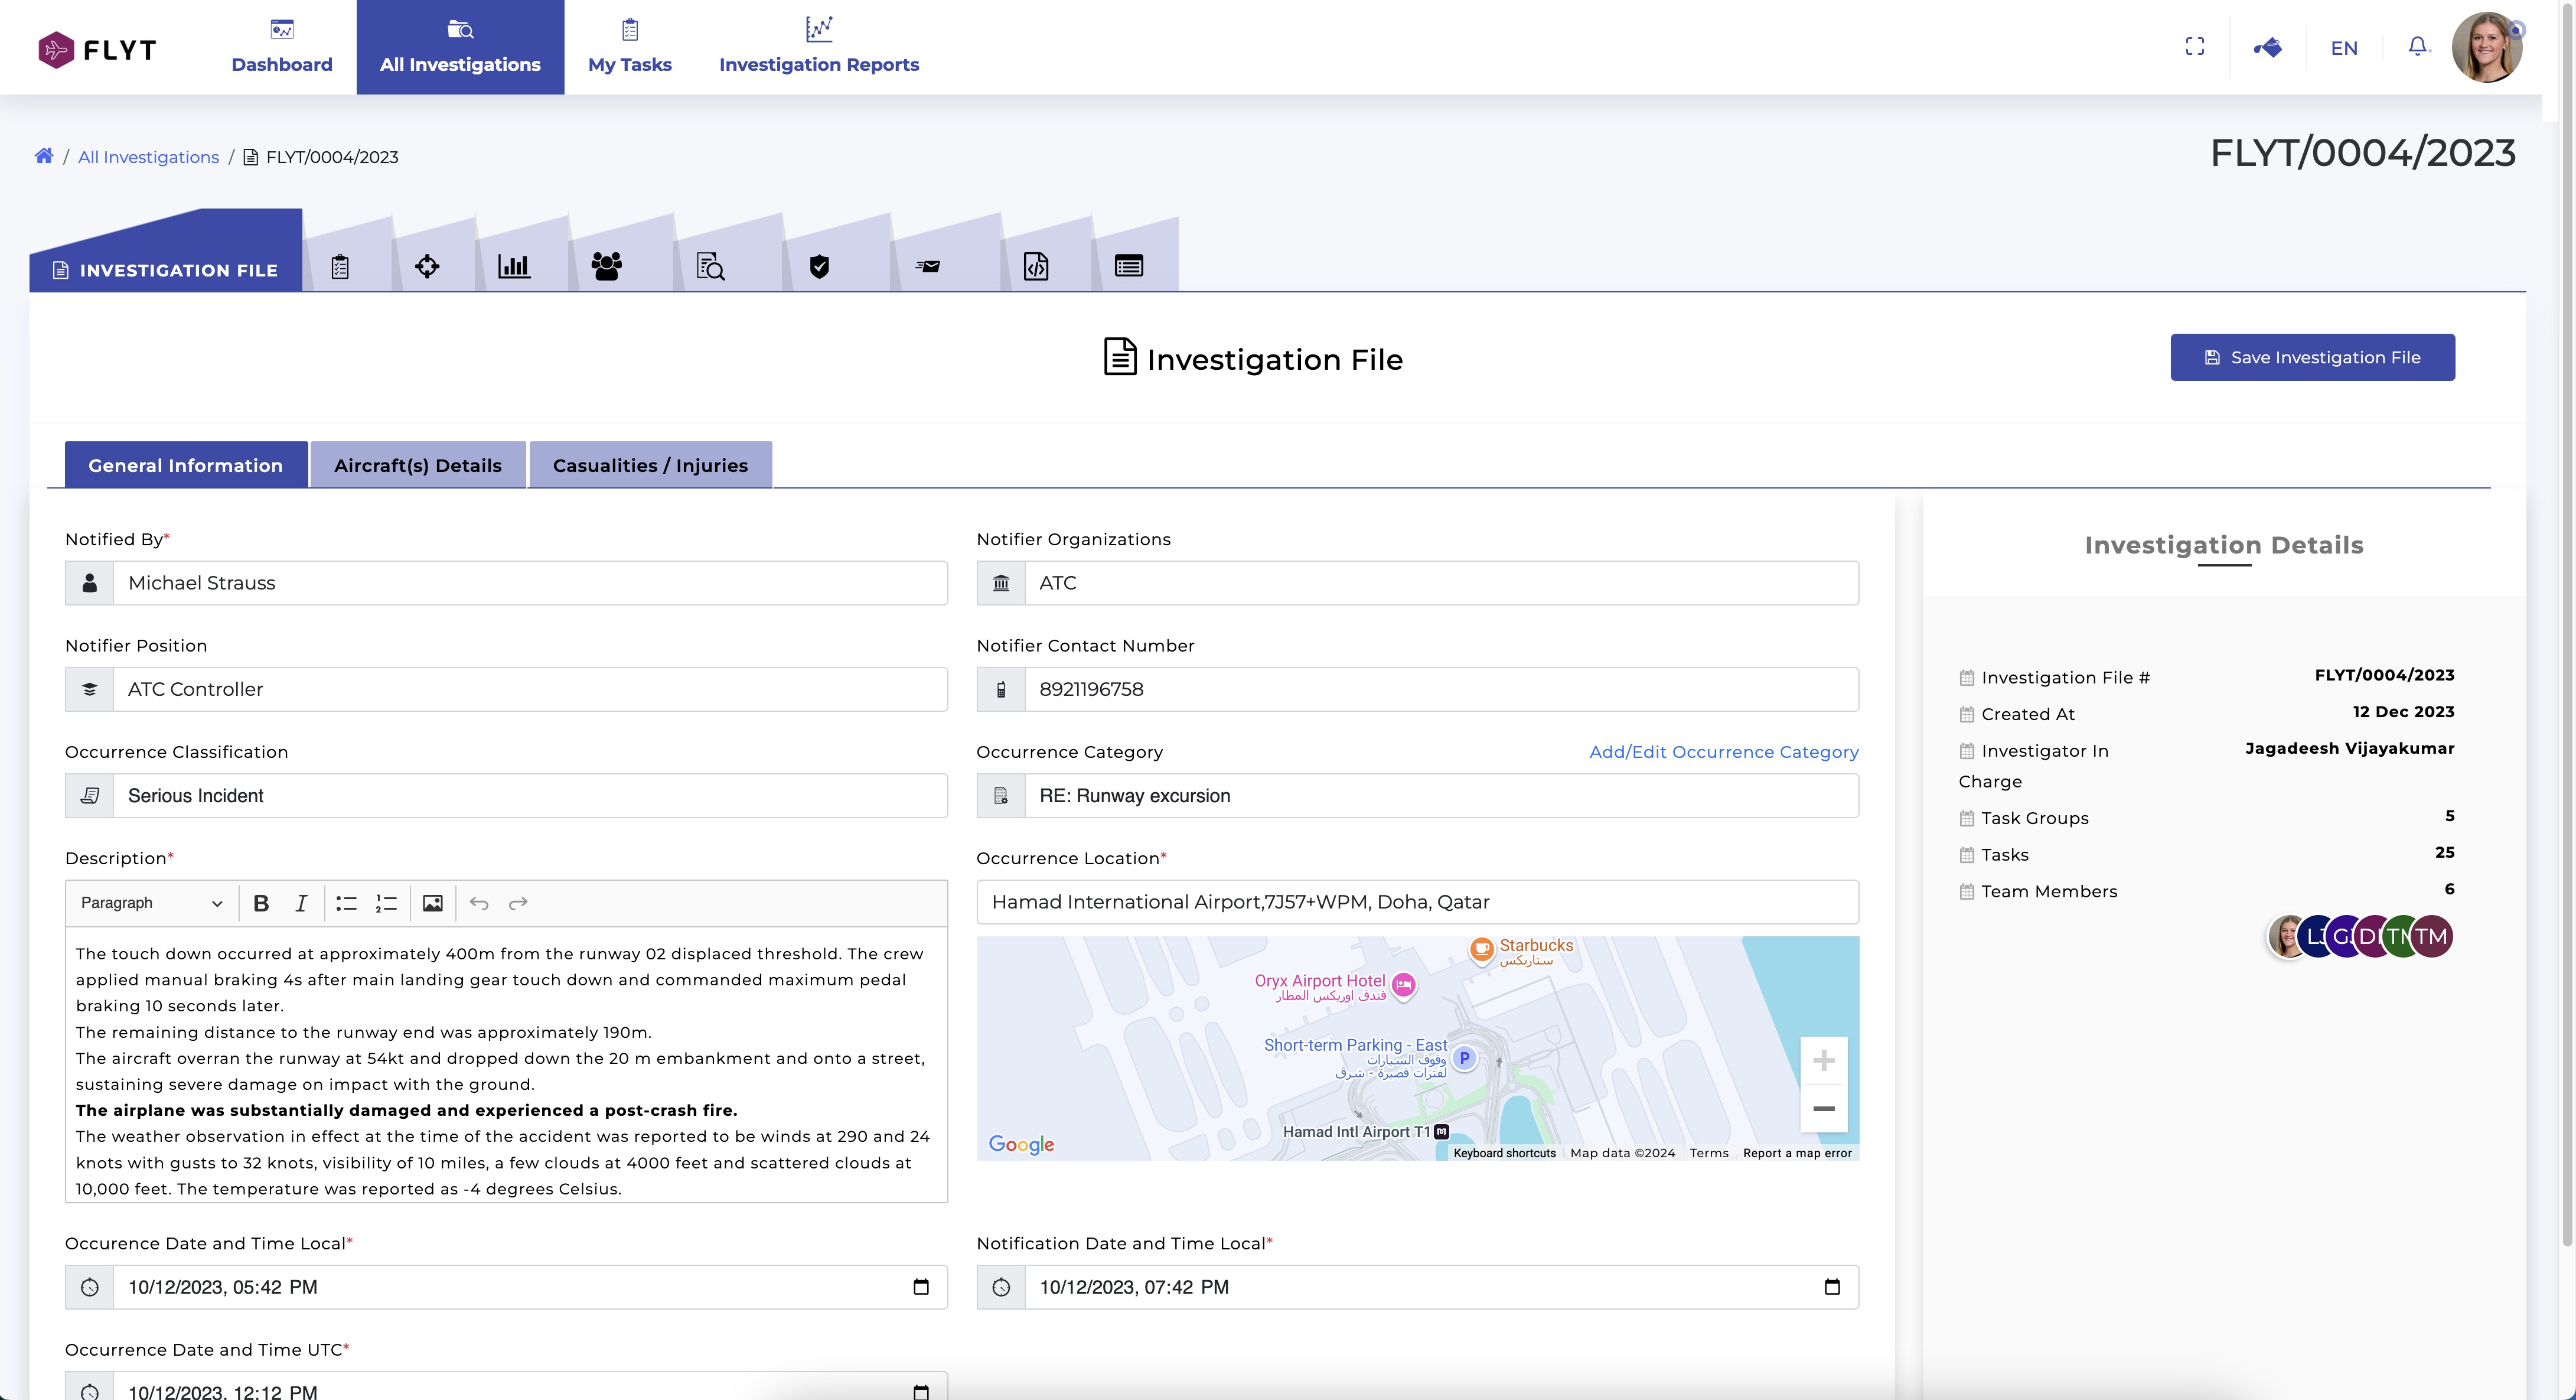Switch to Casualities / Injuries tab
Image resolution: width=2576 pixels, height=1400 pixels.
650,465
